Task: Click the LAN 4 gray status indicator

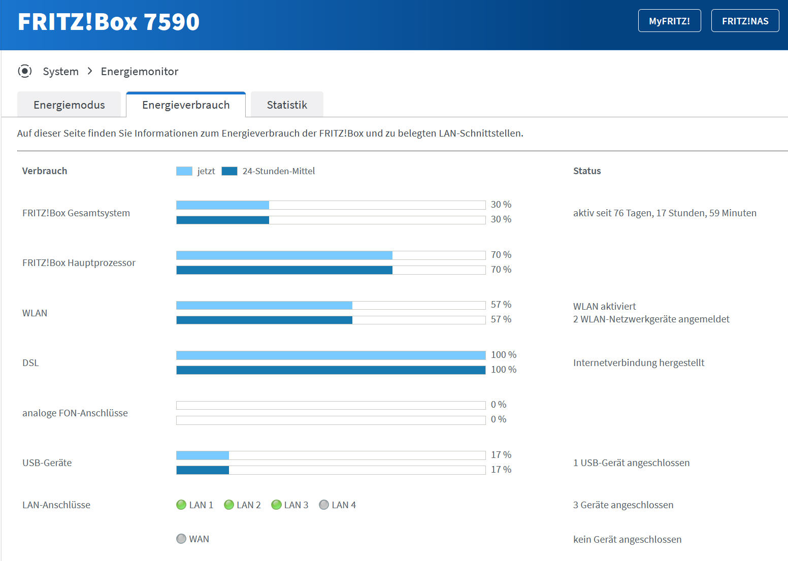Action: [x=324, y=505]
